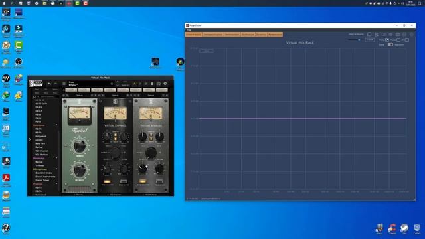Click the upper Shimmer knob on Revival module

point(80,146)
